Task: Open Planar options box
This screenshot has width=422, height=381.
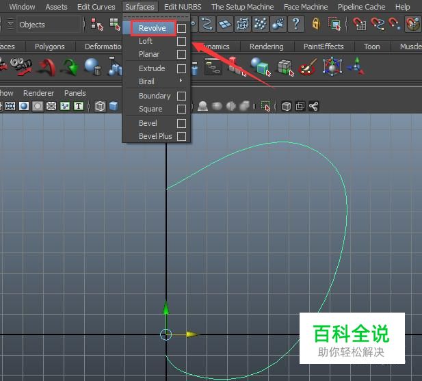Action: (x=181, y=54)
